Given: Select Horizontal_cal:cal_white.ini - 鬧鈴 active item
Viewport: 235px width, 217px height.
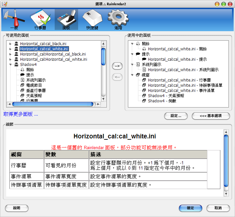Looking at the screenshot, I should pyautogui.click(x=177, y=49).
